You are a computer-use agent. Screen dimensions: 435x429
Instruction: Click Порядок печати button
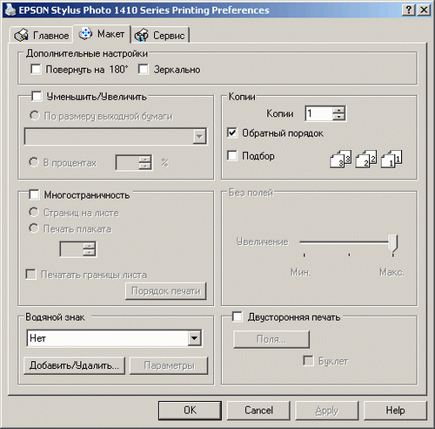tap(166, 291)
